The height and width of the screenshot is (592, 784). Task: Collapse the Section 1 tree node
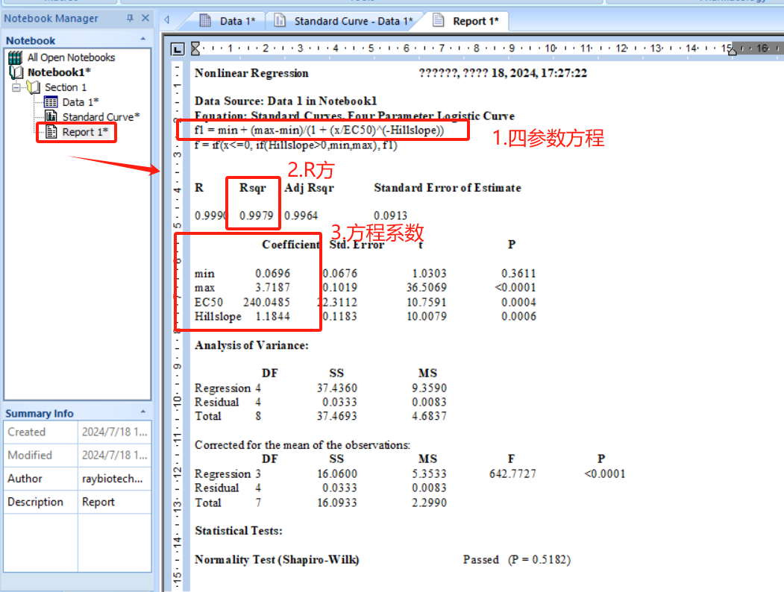pos(16,87)
